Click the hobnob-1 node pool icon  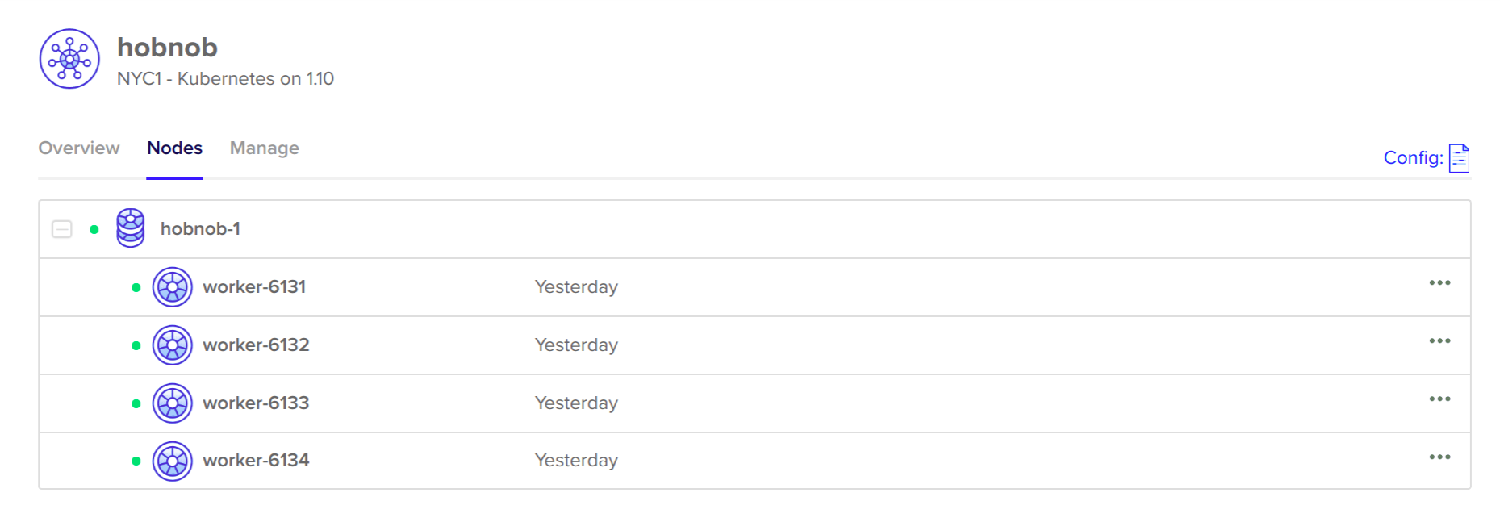131,228
